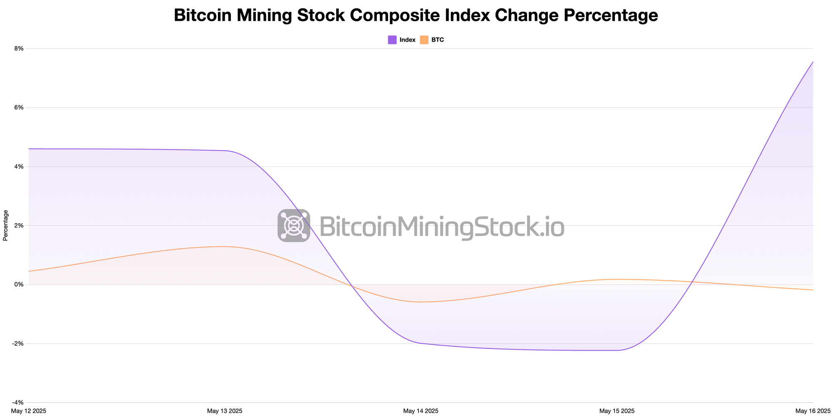832x416 pixels.
Task: Click the chart title heading
Action: click(416, 15)
